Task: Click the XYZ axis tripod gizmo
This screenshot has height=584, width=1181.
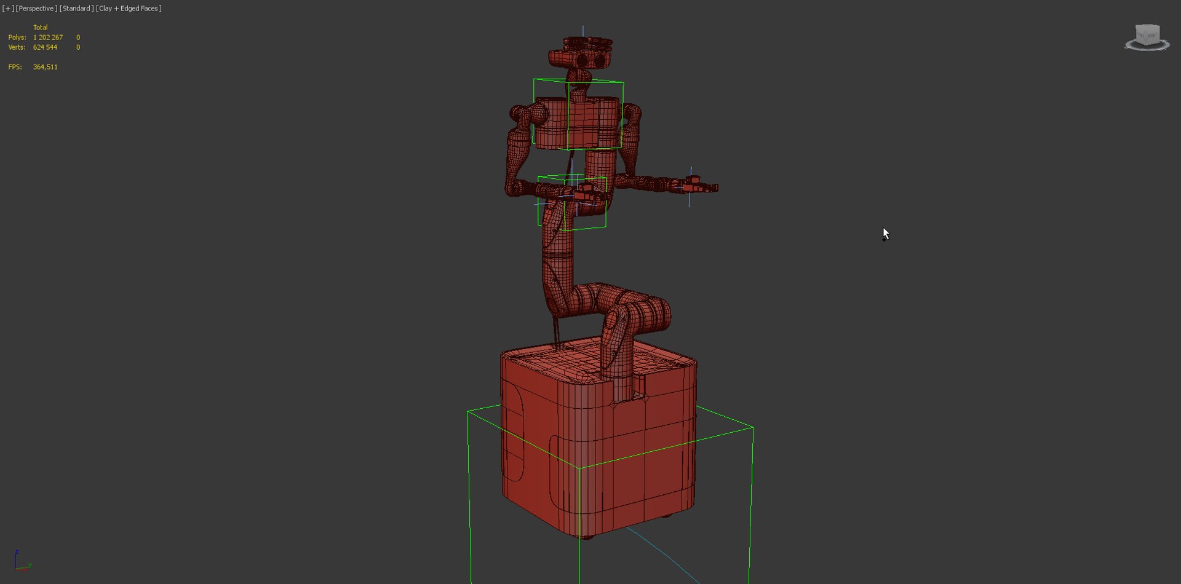Action: [x=23, y=561]
